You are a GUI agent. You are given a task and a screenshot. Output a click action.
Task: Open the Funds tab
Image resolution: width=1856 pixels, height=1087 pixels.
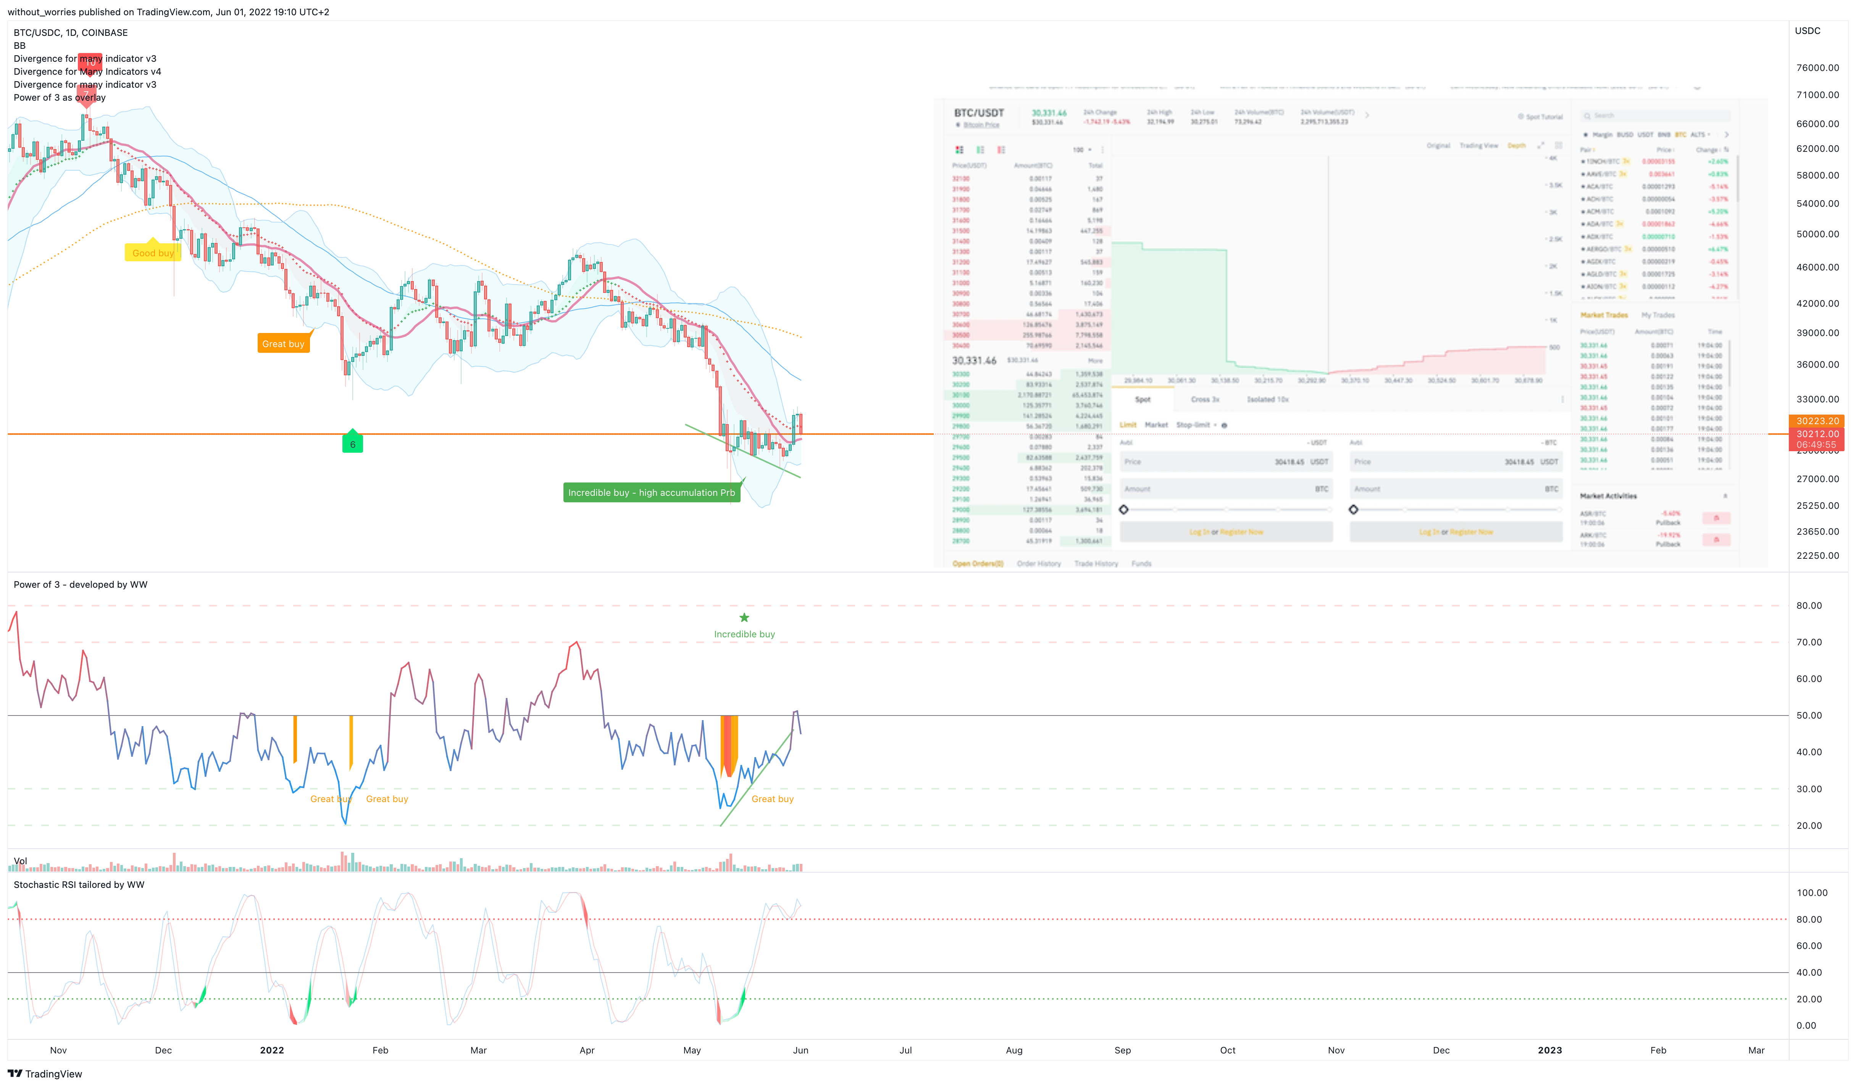click(x=1141, y=564)
